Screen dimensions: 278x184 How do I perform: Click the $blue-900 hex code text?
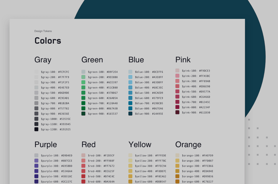click(158, 114)
